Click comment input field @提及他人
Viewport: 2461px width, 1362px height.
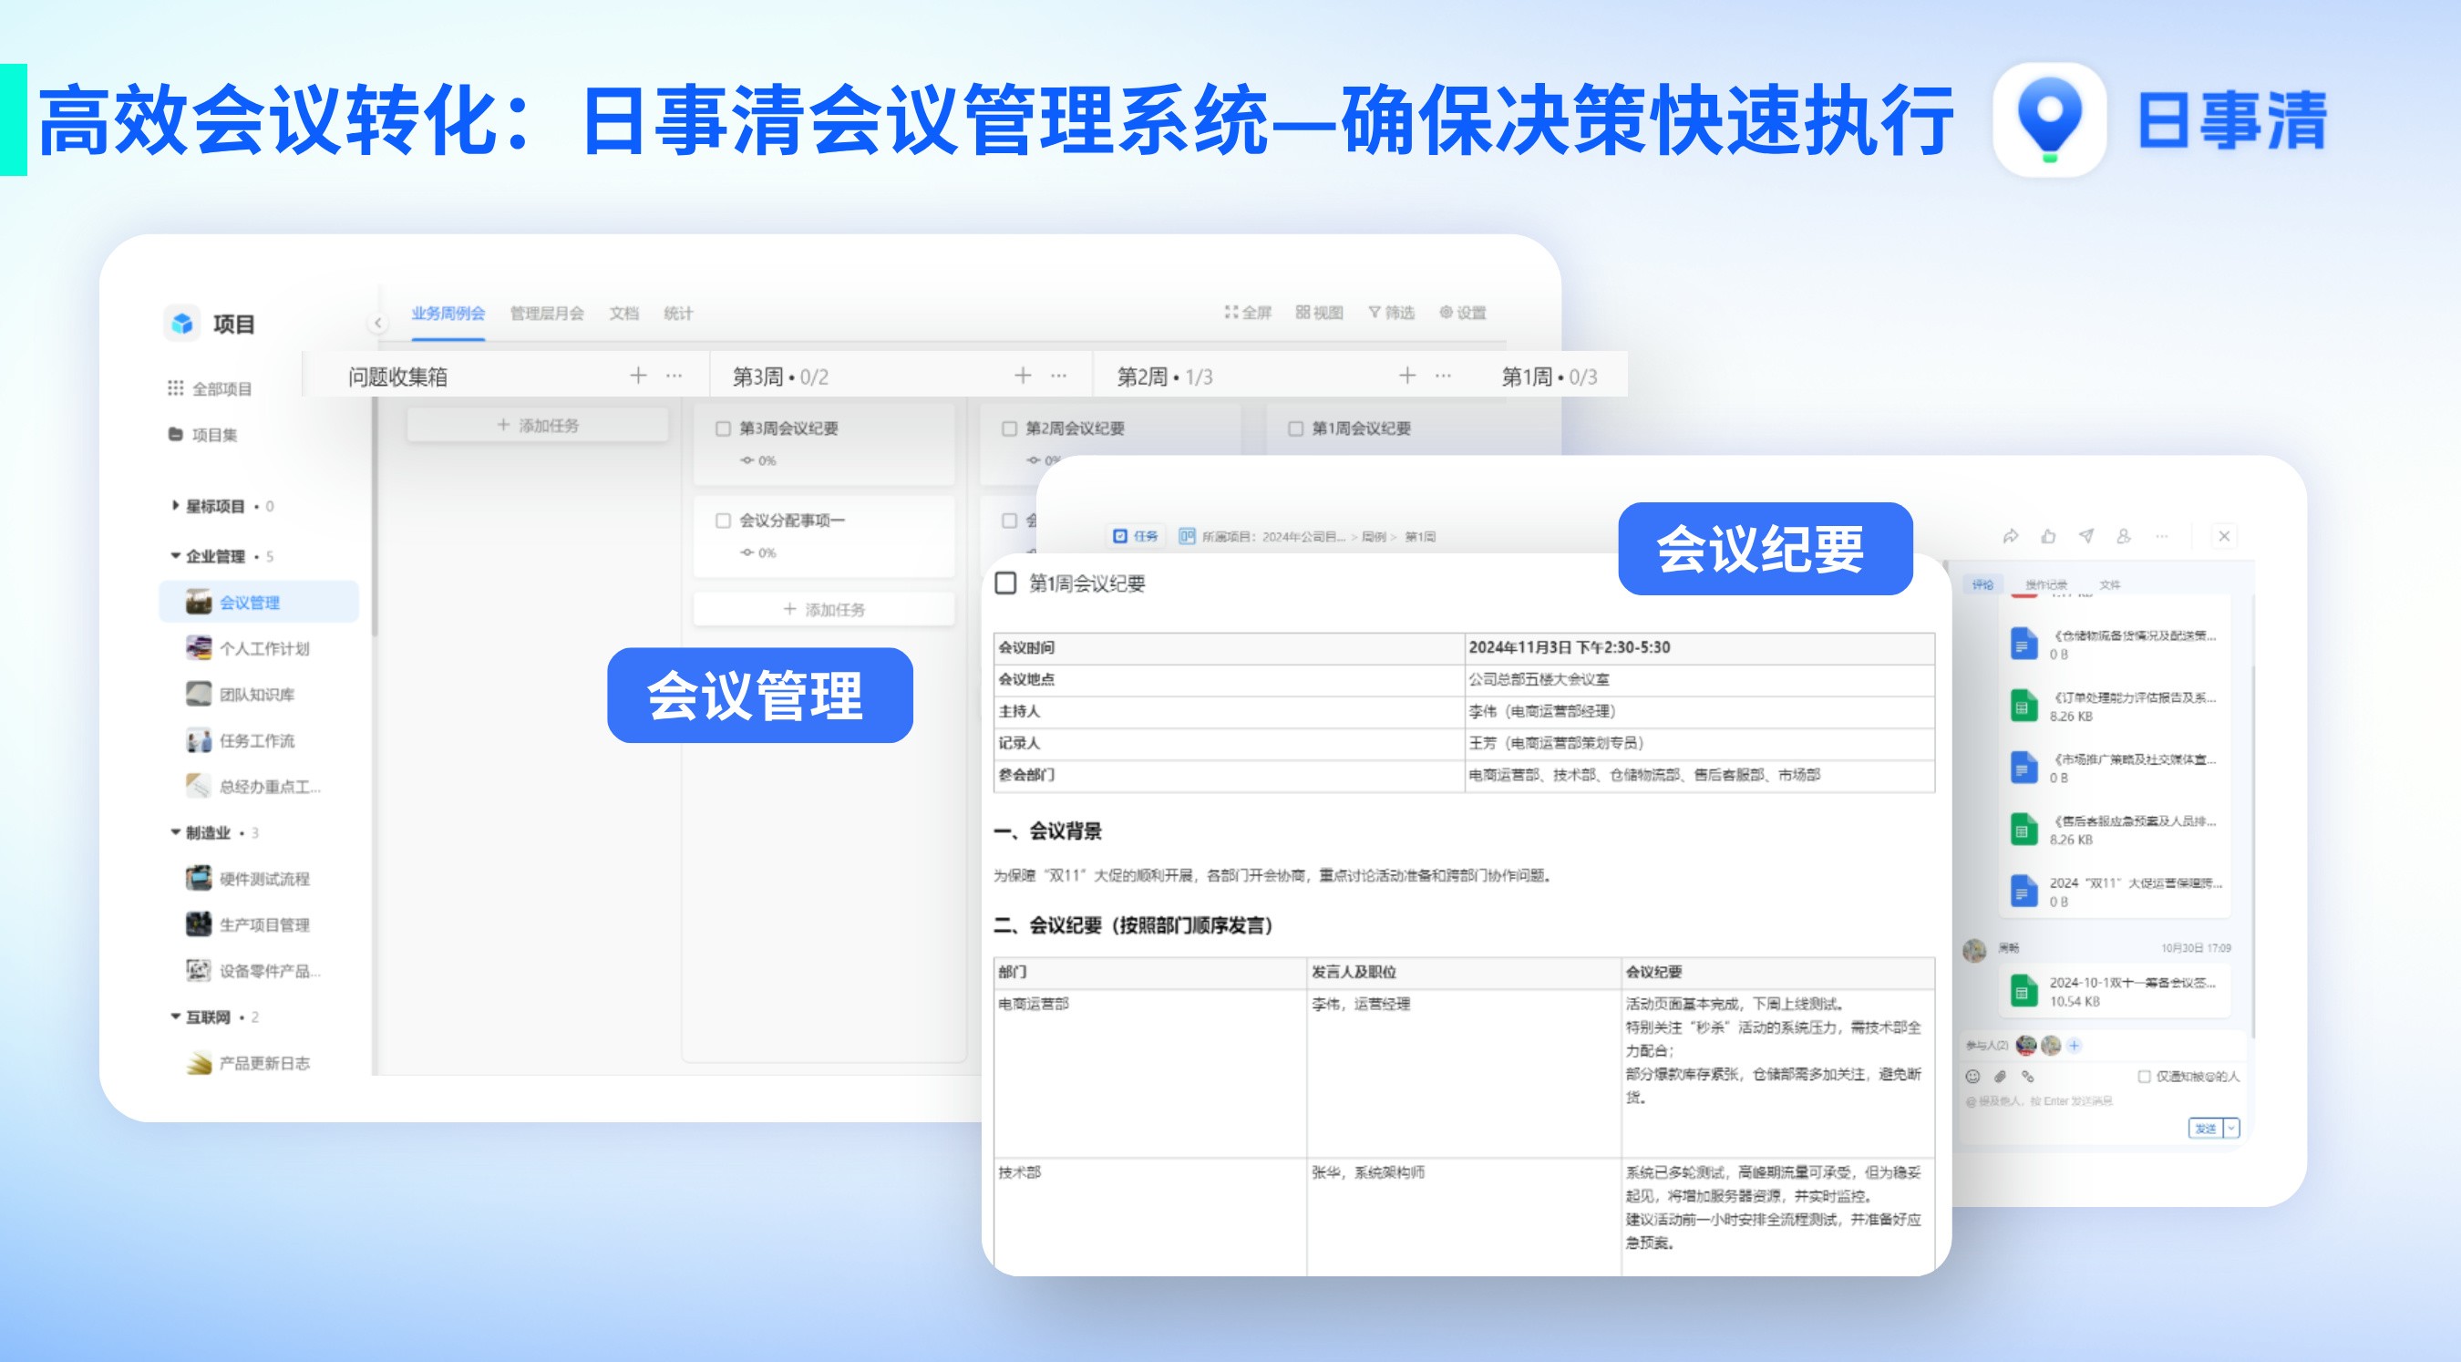[x=2038, y=1101]
